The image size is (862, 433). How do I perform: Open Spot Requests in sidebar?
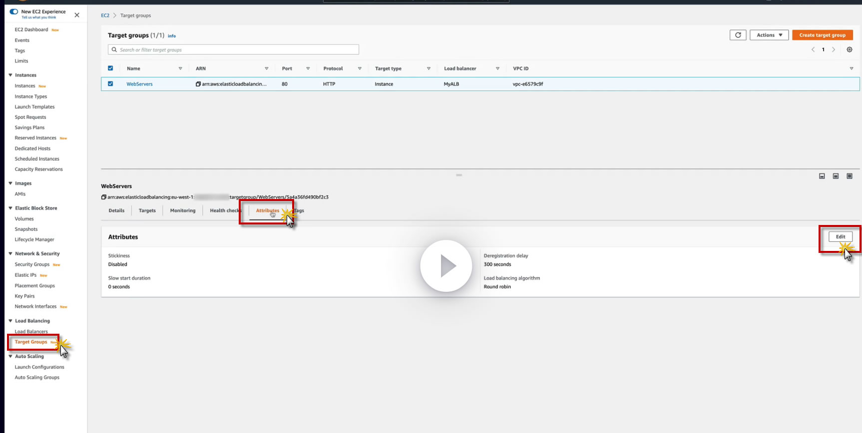(x=30, y=117)
